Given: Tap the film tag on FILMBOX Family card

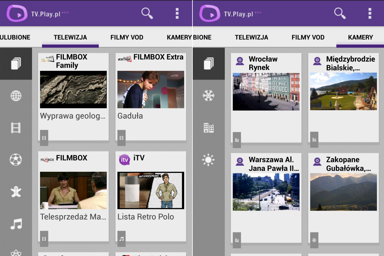Looking at the screenshot, I should click(x=44, y=138).
